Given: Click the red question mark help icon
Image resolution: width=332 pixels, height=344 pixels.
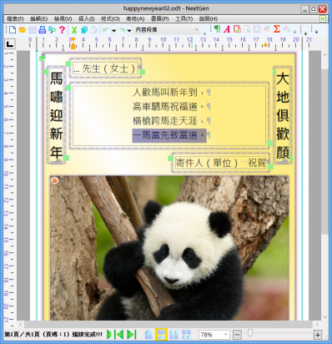Looking at the screenshot, I should click(x=62, y=29).
